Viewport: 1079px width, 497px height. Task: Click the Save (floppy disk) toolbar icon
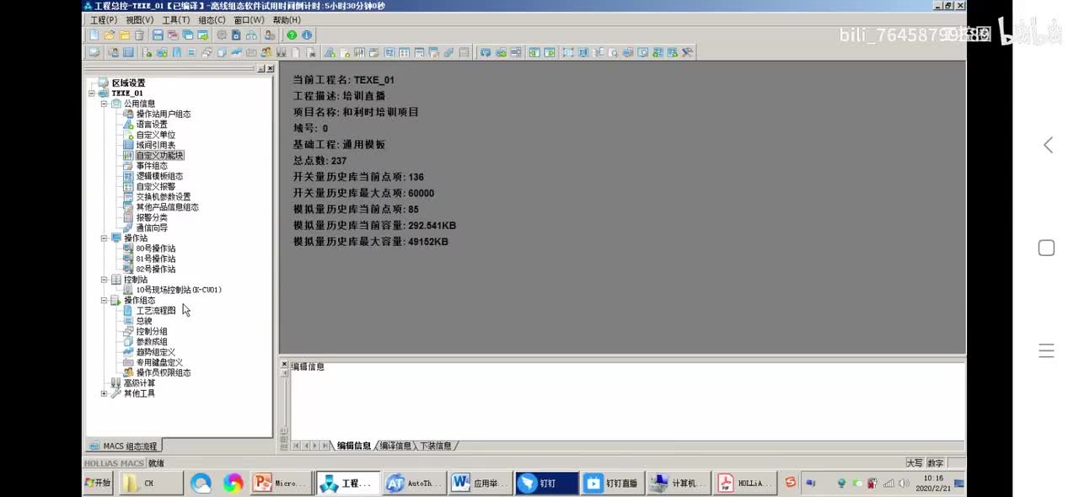click(x=158, y=35)
